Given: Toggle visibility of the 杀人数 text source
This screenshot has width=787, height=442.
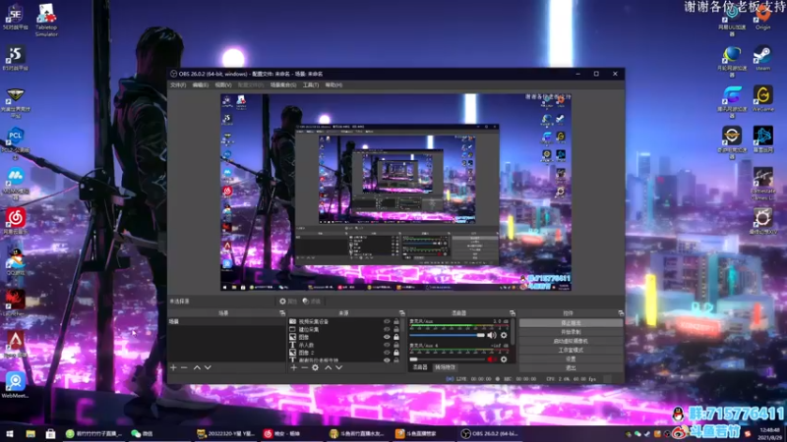Looking at the screenshot, I should (387, 345).
